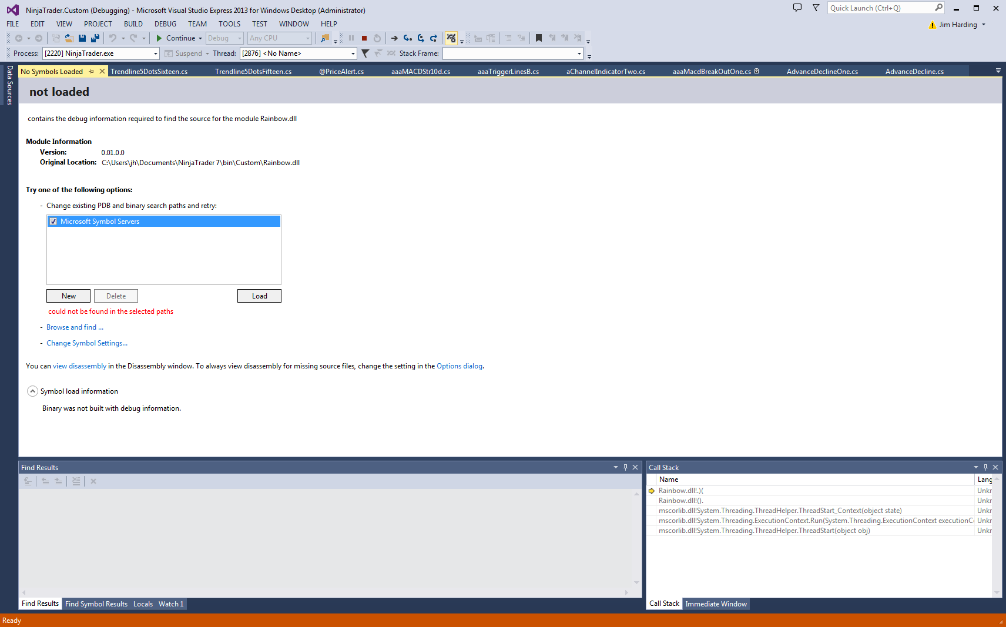Click the Break All pause icon
The image size is (1006, 627).
351,38
